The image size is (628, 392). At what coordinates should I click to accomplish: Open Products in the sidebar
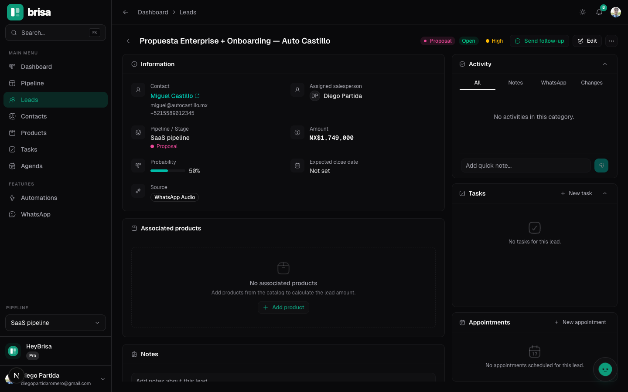(x=55, y=133)
